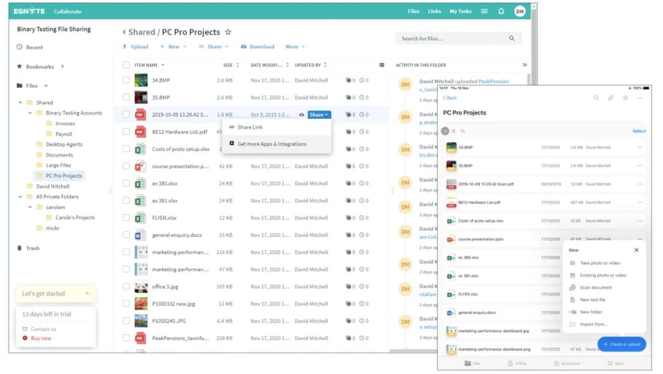Open the DM user avatar in the top bar
This screenshot has height=374, width=663.
click(519, 11)
